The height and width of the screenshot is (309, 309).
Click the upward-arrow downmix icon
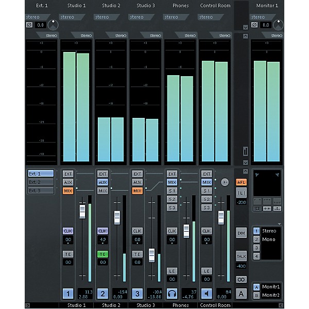[x=277, y=209]
